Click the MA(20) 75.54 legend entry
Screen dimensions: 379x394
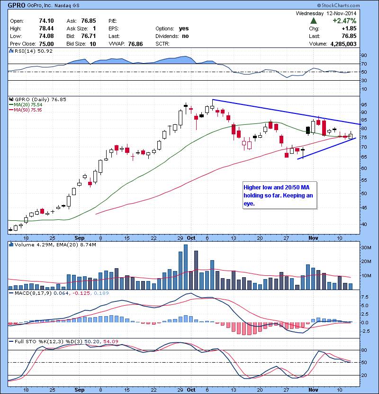click(x=26, y=105)
